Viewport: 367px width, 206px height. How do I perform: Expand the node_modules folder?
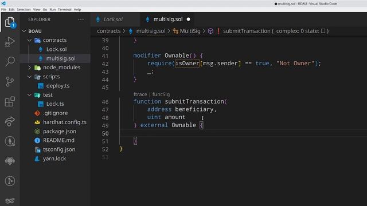click(29, 68)
